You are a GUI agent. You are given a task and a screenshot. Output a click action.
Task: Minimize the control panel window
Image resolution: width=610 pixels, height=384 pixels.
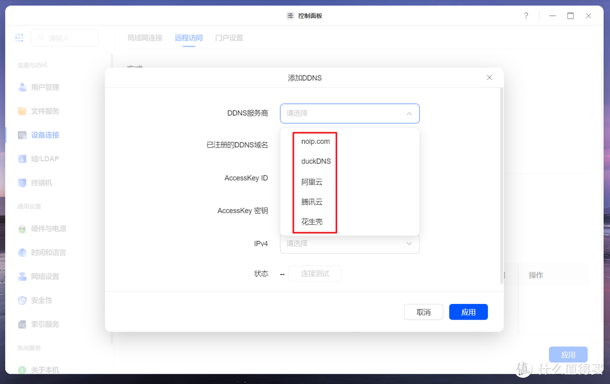click(x=552, y=16)
